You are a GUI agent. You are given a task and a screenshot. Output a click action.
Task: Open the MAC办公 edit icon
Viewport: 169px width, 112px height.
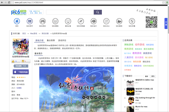106,21
